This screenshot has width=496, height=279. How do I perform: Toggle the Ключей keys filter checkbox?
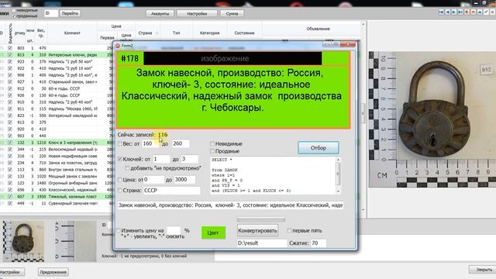click(x=120, y=159)
